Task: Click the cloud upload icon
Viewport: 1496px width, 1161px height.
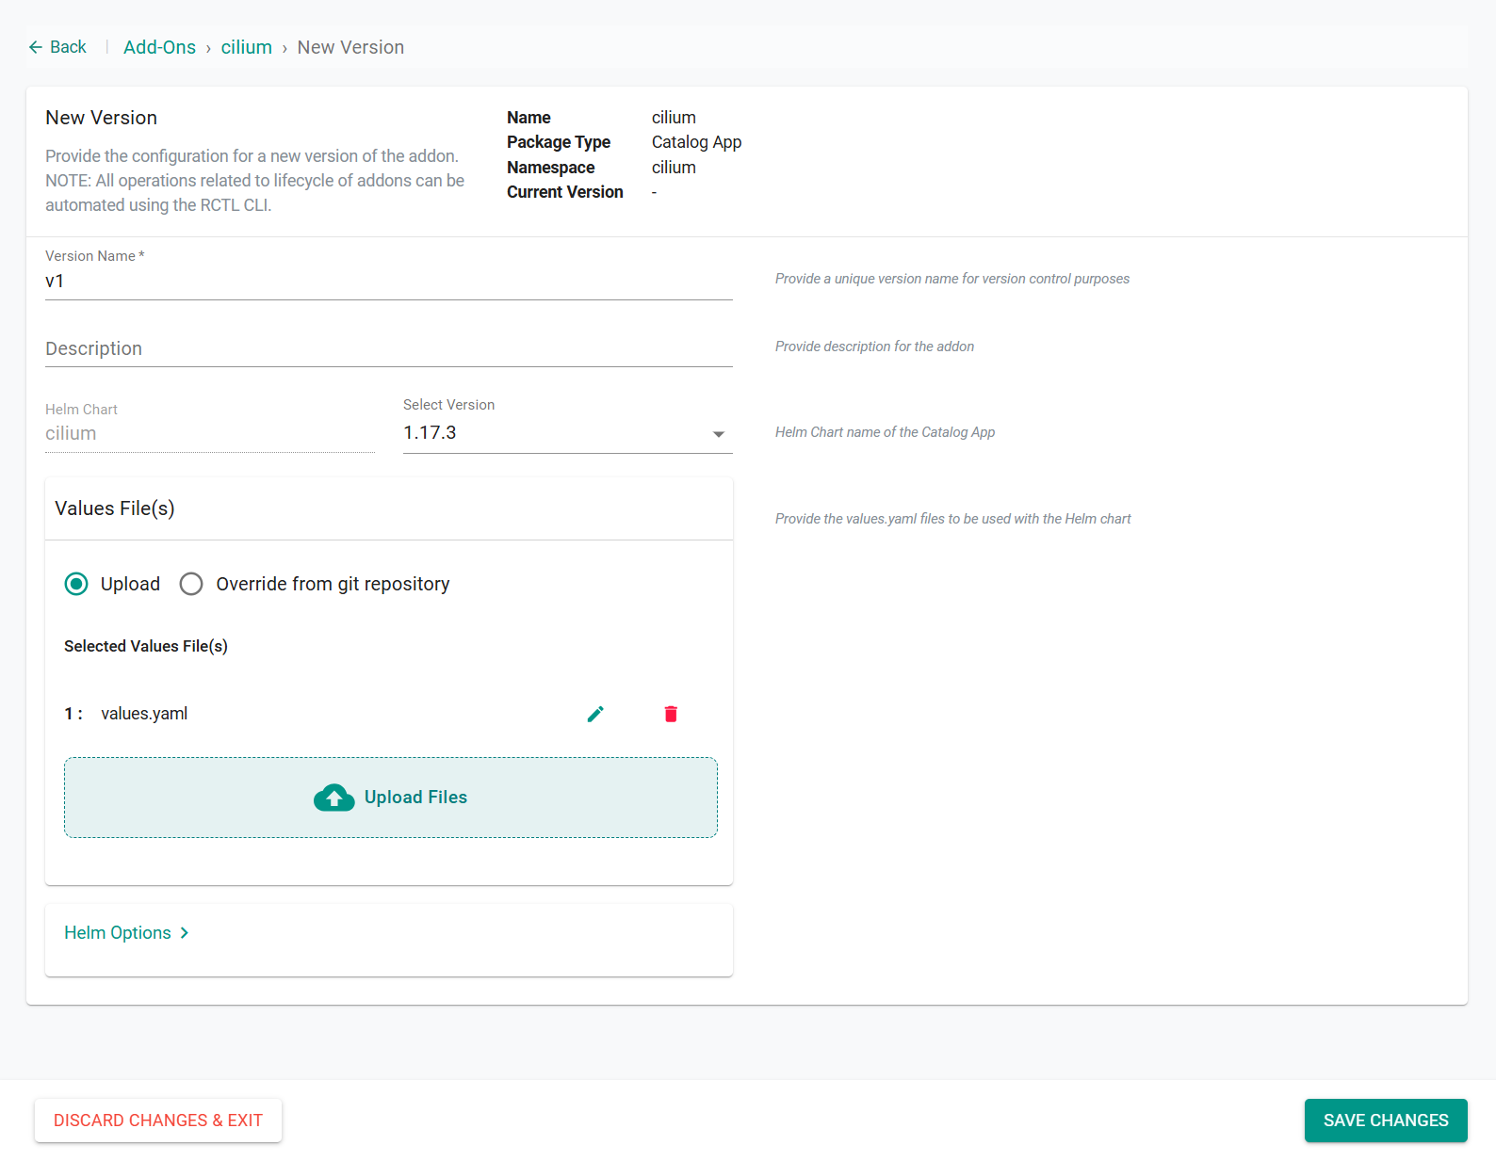Action: click(333, 798)
